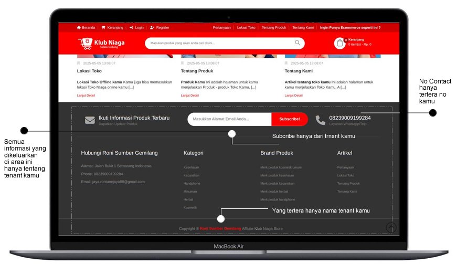Image resolution: width=457 pixels, height=264 pixels.
Task: Open Pertanyaan in the top menu
Action: coord(221,27)
